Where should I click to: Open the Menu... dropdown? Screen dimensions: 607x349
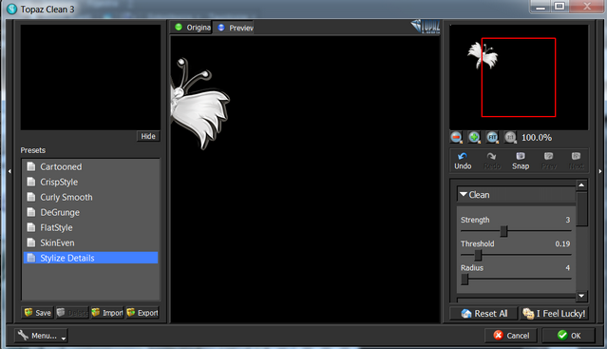[x=41, y=336]
